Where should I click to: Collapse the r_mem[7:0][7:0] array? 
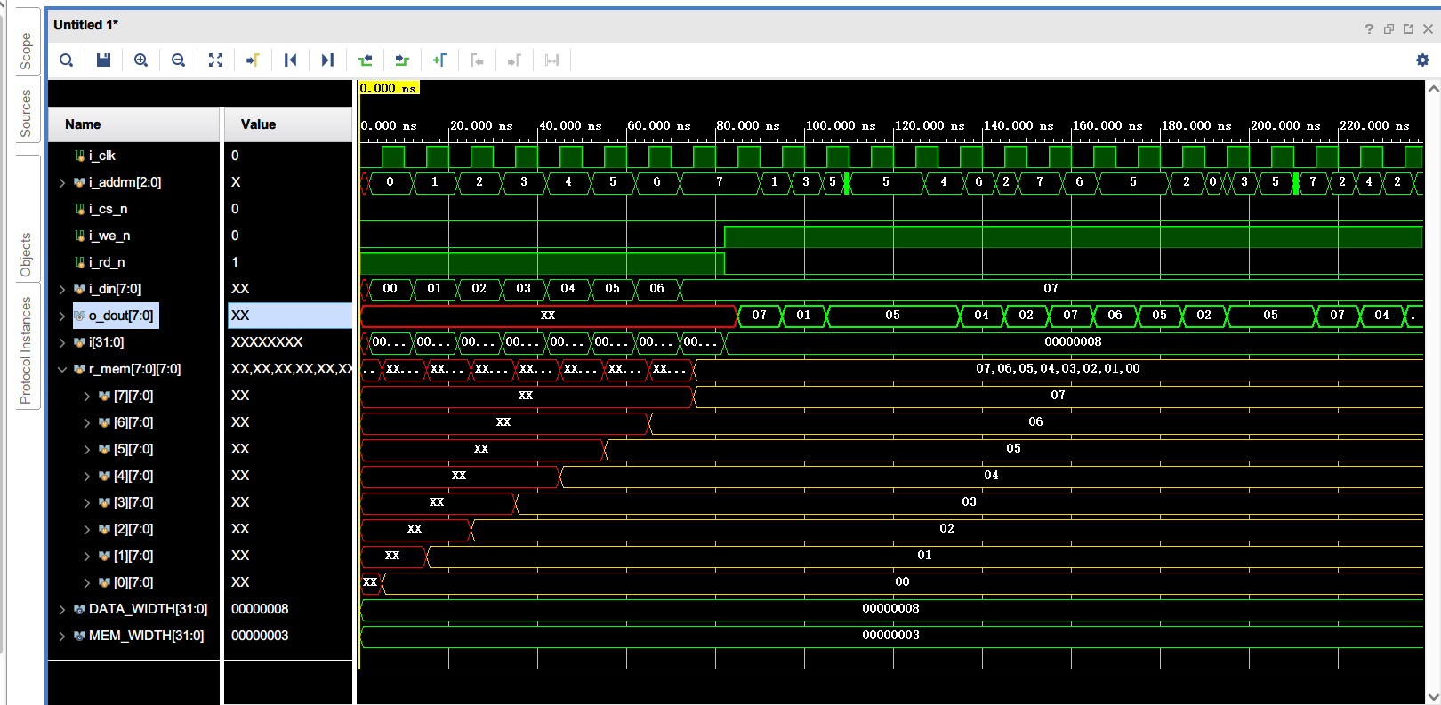point(61,370)
